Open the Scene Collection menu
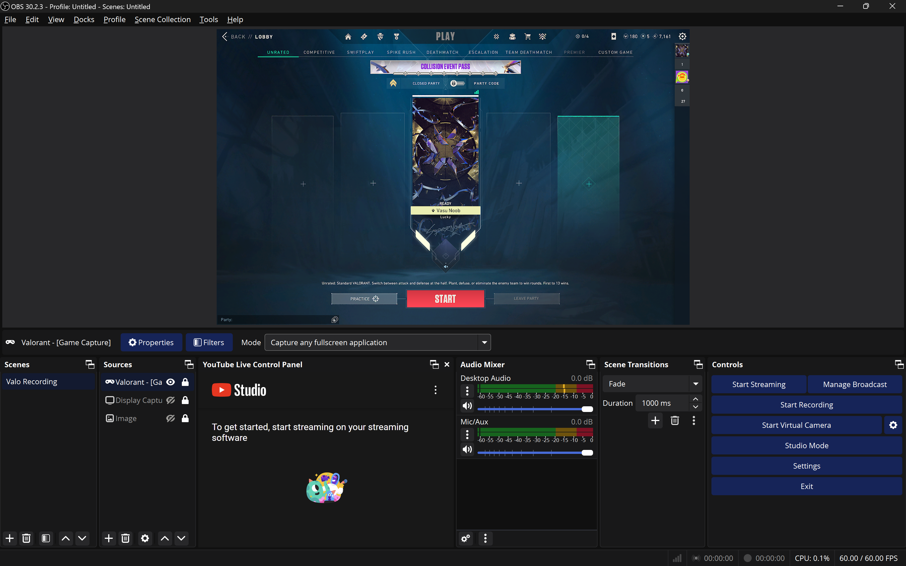Image resolution: width=906 pixels, height=566 pixels. [x=163, y=20]
